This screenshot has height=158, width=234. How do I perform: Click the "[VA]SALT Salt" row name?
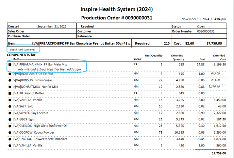click(x=23, y=106)
